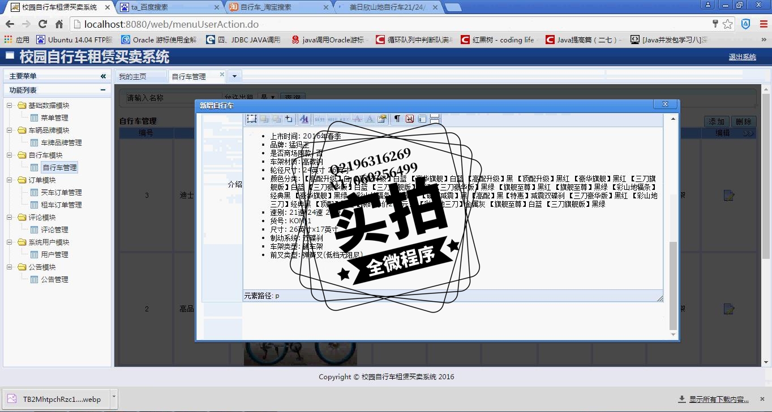Click the layout template icon in the editor toolbar
The width and height of the screenshot is (772, 412).
pos(422,119)
